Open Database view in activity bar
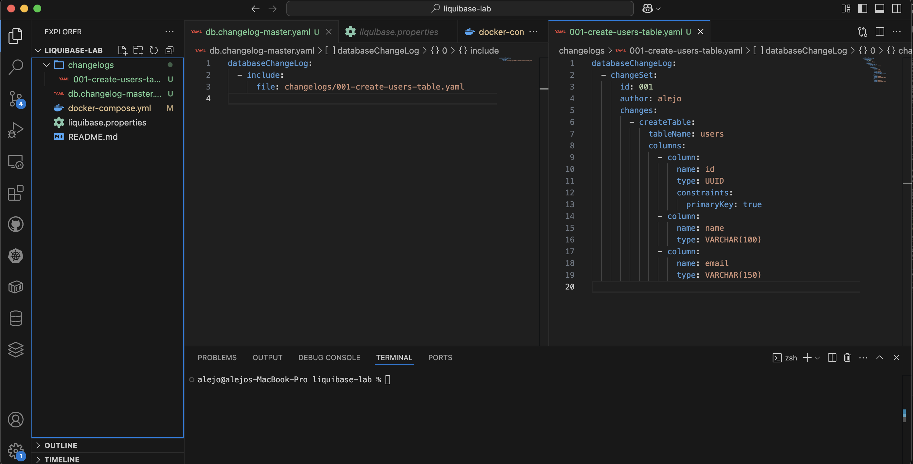 pos(16,318)
